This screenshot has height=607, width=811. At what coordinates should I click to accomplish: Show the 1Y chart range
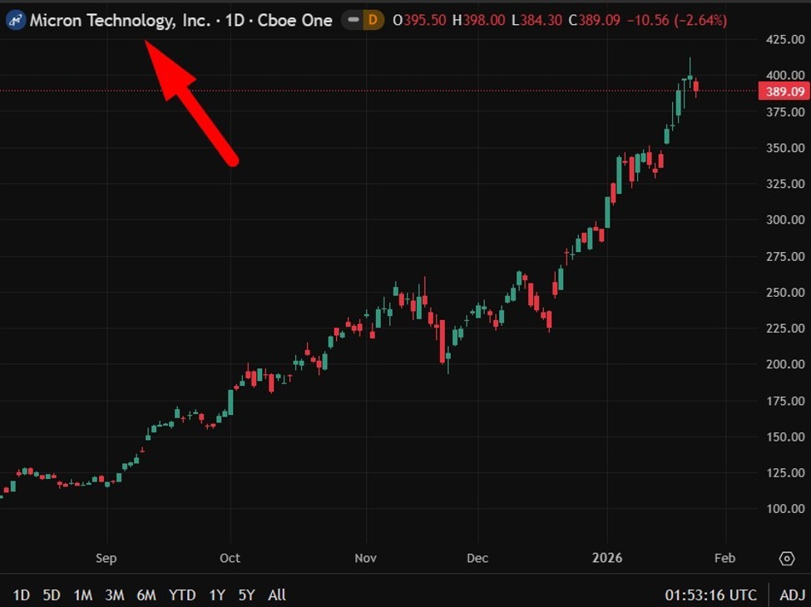coord(217,595)
